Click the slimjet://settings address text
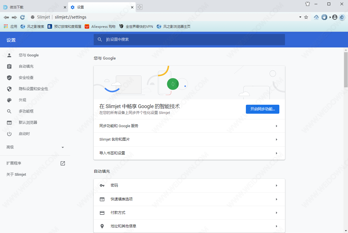This screenshot has width=348, height=233. point(71,17)
